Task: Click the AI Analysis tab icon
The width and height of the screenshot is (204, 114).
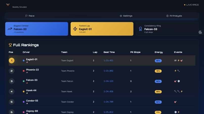Action: click(168, 16)
